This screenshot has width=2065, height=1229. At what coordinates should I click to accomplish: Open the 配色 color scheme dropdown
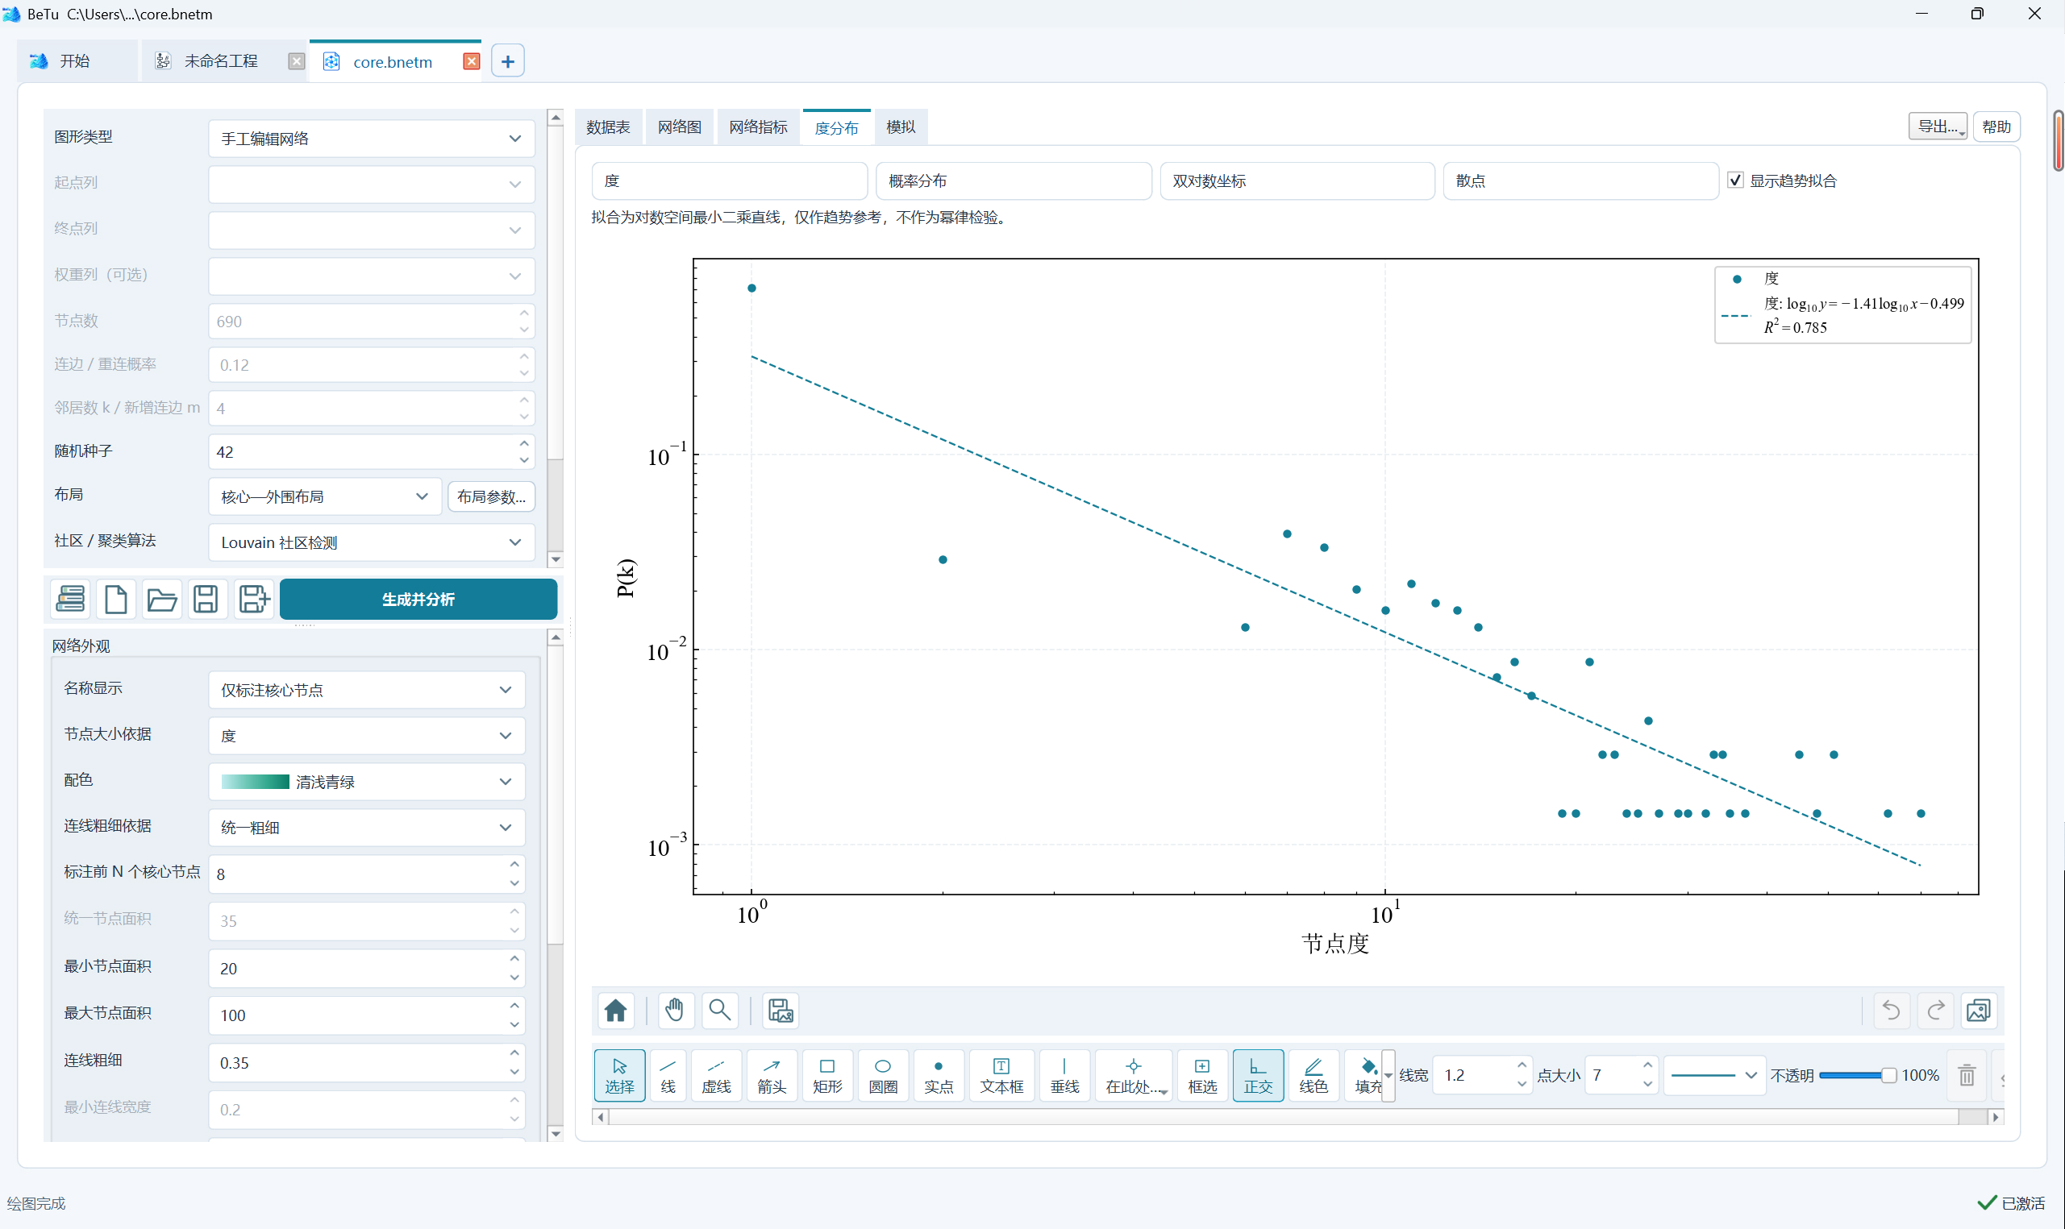(x=366, y=781)
